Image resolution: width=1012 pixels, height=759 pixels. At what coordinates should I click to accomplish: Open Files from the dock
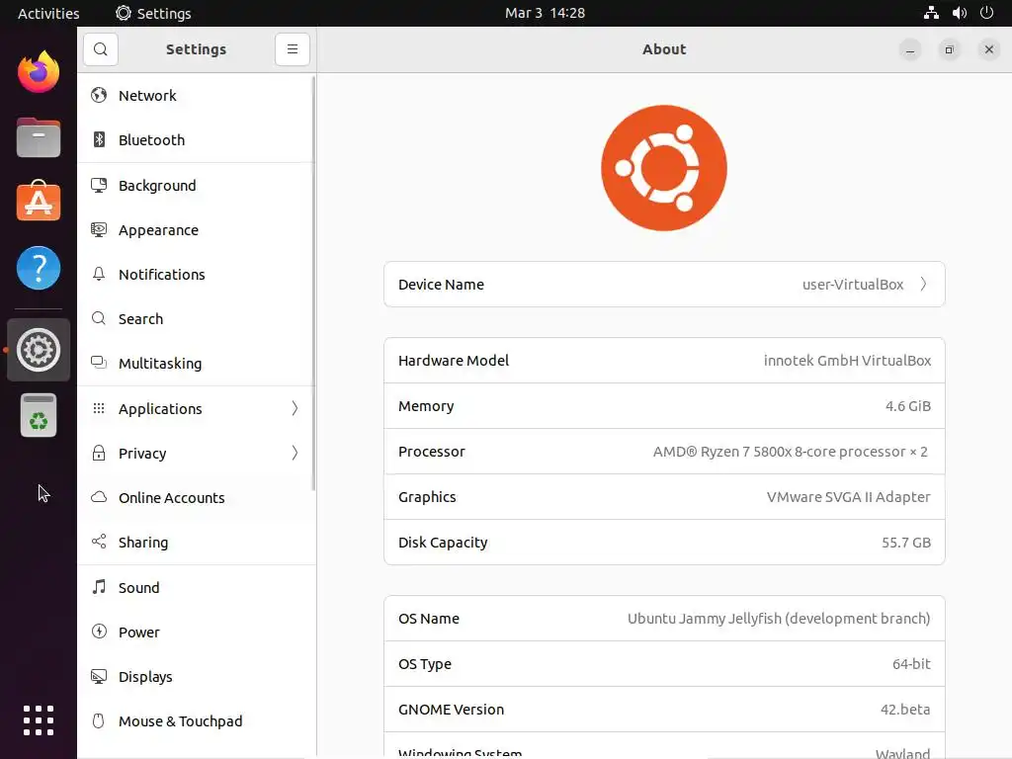point(39,137)
